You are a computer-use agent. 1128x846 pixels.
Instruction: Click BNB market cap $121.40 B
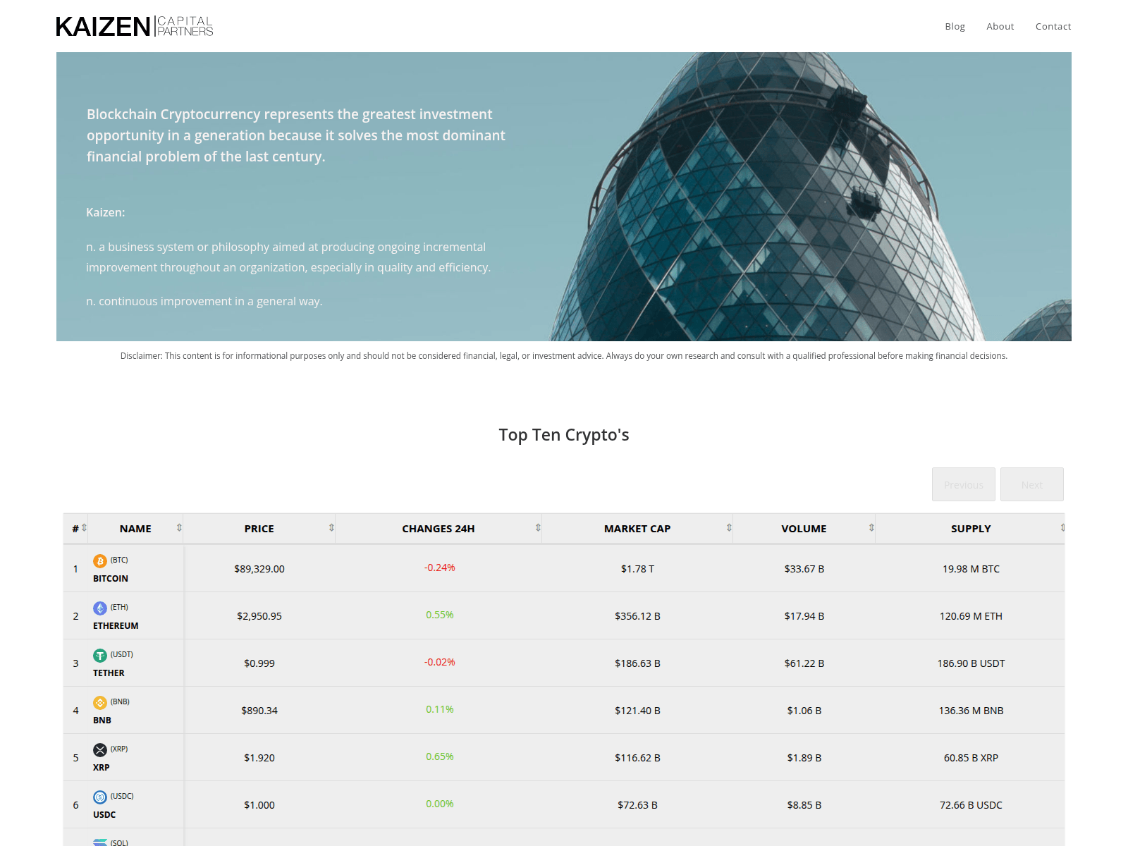pos(637,711)
